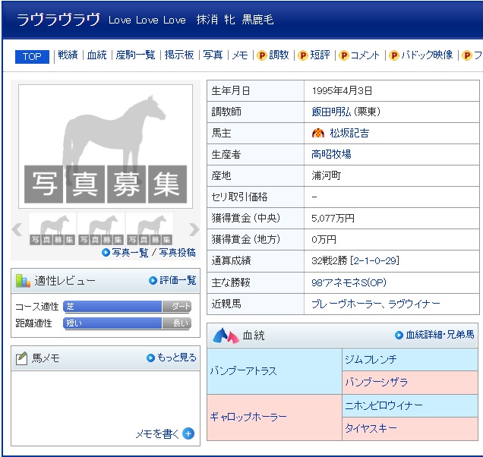Click the owner silks icon beside 松坂記吉
The height and width of the screenshot is (457, 483).
point(318,133)
